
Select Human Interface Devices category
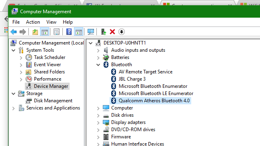138,144
